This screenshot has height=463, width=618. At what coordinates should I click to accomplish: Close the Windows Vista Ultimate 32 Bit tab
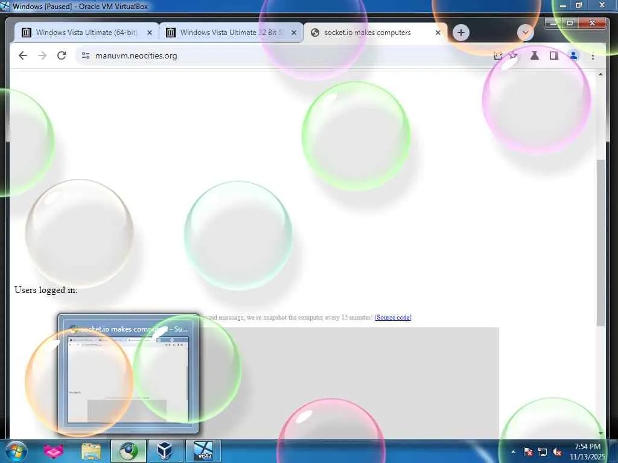[x=294, y=33]
